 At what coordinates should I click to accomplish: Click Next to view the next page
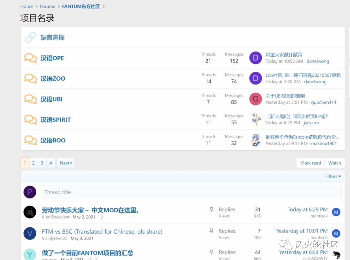pyautogui.click(x=65, y=163)
